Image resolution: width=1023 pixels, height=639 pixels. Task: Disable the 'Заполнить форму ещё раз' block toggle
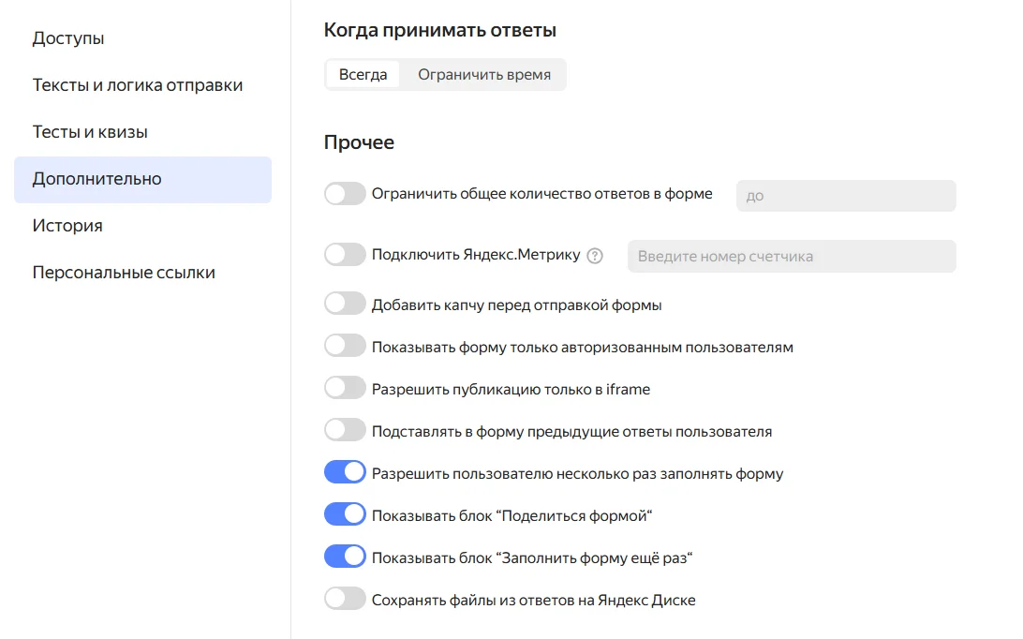pos(344,557)
